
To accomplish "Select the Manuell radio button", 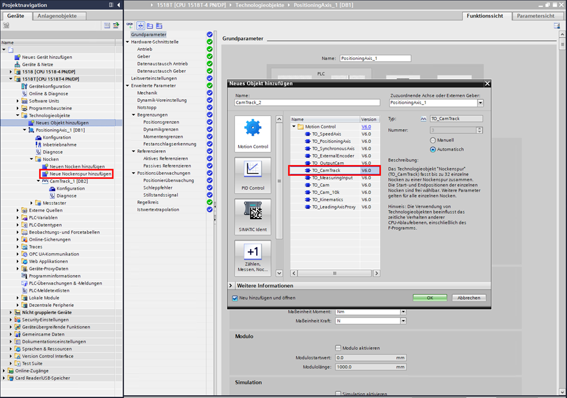I will point(433,140).
